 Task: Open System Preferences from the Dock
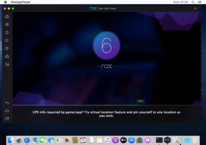coord(140,140)
